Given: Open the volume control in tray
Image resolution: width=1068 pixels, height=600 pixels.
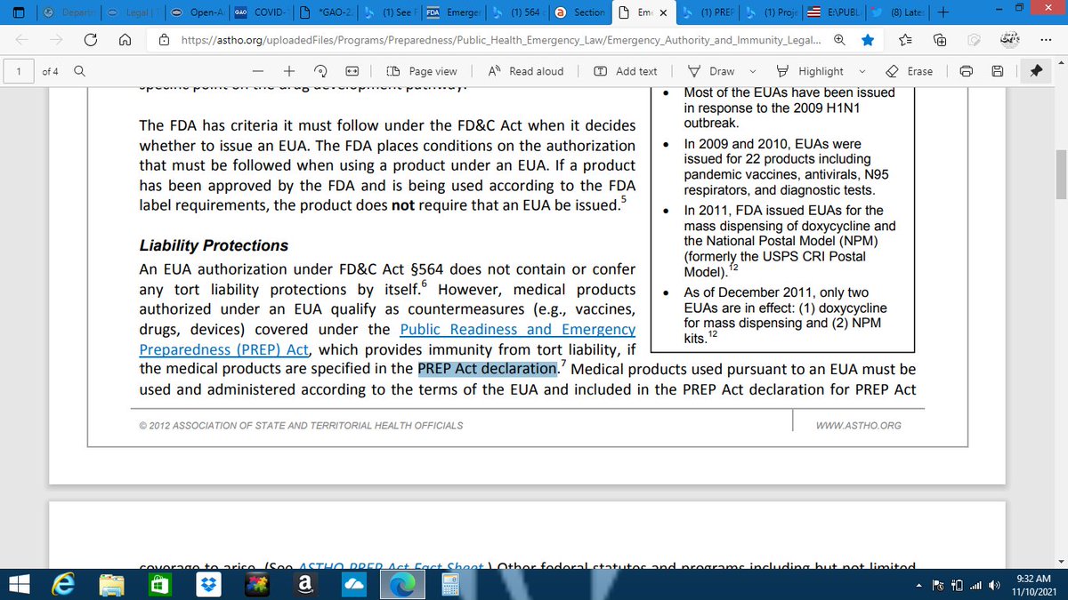Looking at the screenshot, I should point(995,585).
